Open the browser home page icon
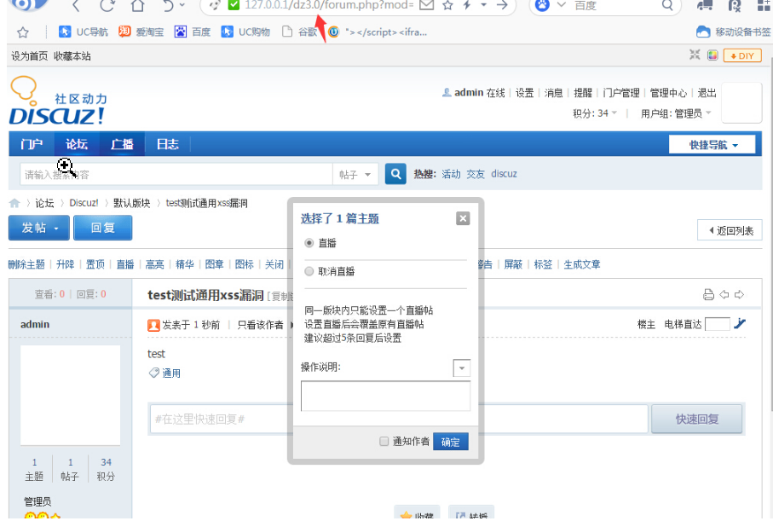The height and width of the screenshot is (521, 773). pyautogui.click(x=137, y=5)
